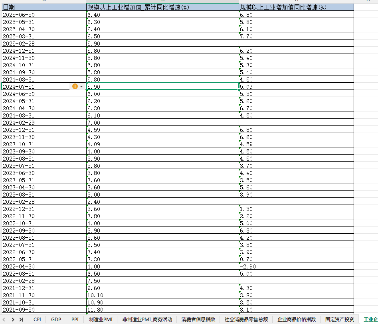Expand the error warning dropdown arrow
This screenshot has height=324, width=378.
[x=81, y=87]
